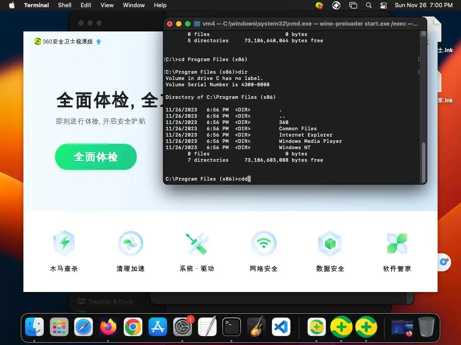Click the command prompt line ending in cdd
Image resolution: width=461 pixels, height=345 pixels.
[x=208, y=179]
